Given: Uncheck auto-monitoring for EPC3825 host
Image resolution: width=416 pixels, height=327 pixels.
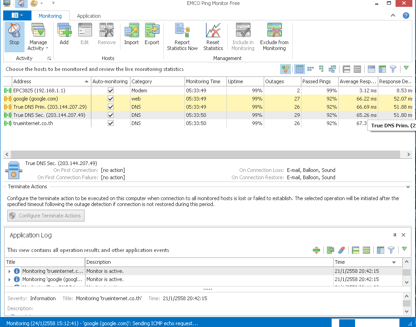Looking at the screenshot, I should point(110,91).
